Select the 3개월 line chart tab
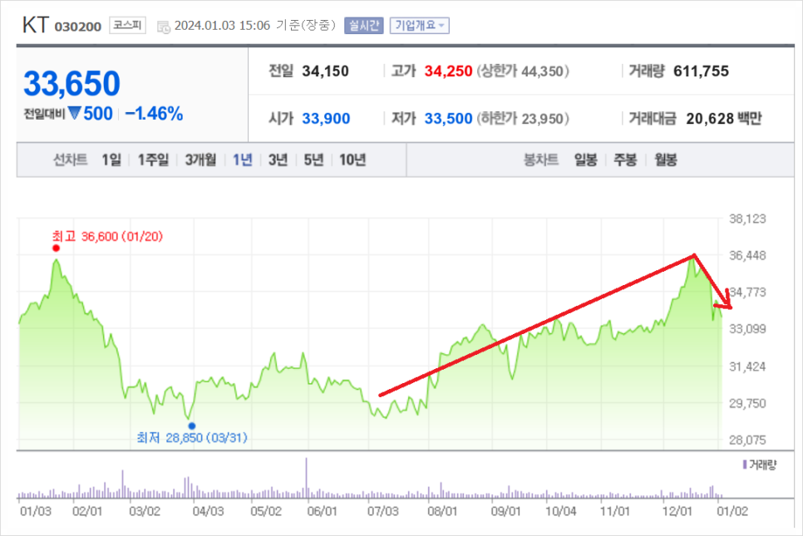 coord(200,160)
